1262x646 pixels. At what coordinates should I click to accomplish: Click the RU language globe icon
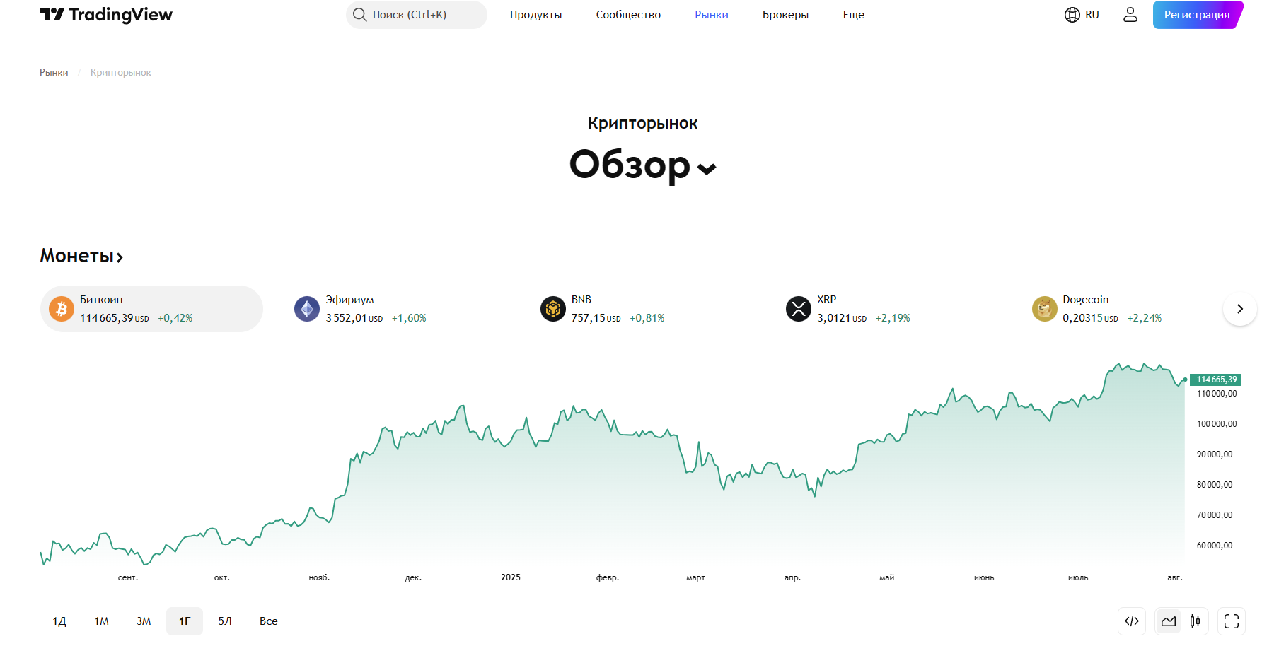click(x=1072, y=15)
